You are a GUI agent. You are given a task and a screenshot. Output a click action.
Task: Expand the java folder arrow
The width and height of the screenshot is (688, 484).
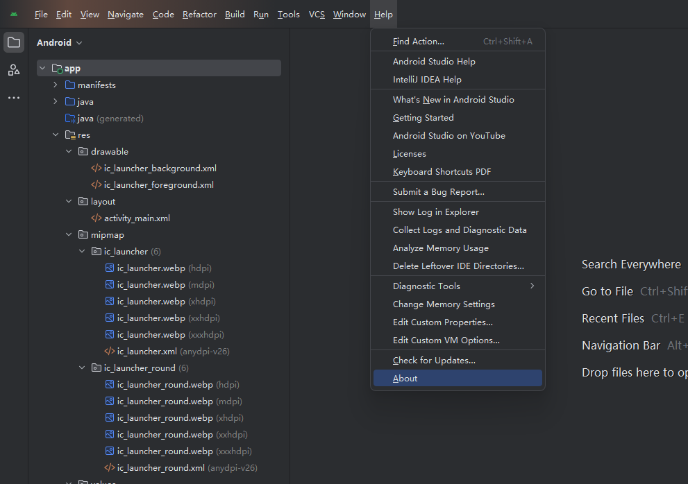(x=56, y=101)
